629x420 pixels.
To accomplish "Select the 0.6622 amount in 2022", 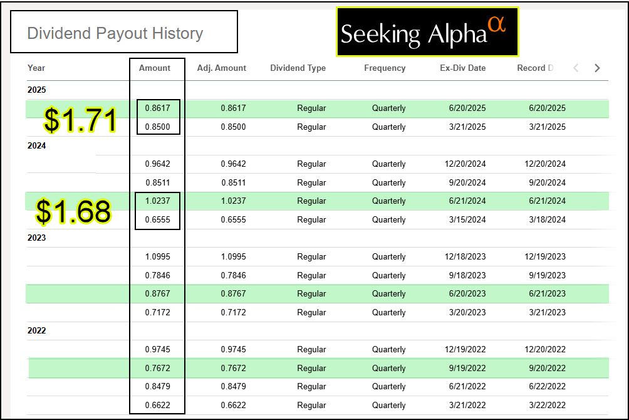I will pyautogui.click(x=157, y=405).
